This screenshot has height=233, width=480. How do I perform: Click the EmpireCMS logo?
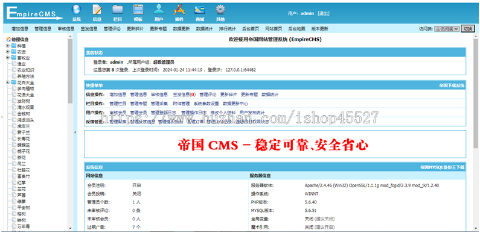34,13
